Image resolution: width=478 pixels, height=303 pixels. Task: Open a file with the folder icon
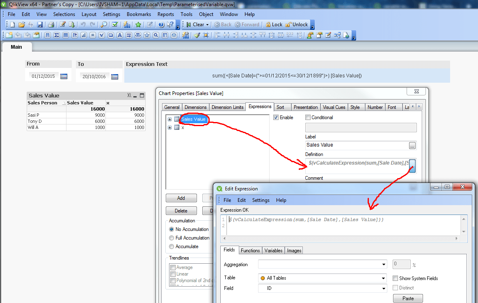click(x=21, y=25)
